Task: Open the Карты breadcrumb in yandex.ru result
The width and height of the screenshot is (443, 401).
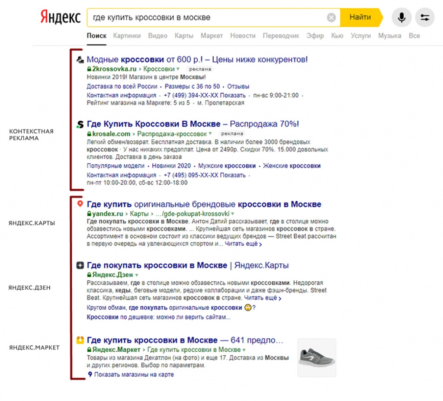Action: pyautogui.click(x=139, y=214)
